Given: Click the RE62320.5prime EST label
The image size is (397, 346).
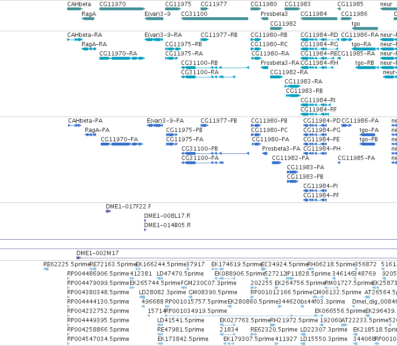Looking at the screenshot, I should tap(274, 329).
